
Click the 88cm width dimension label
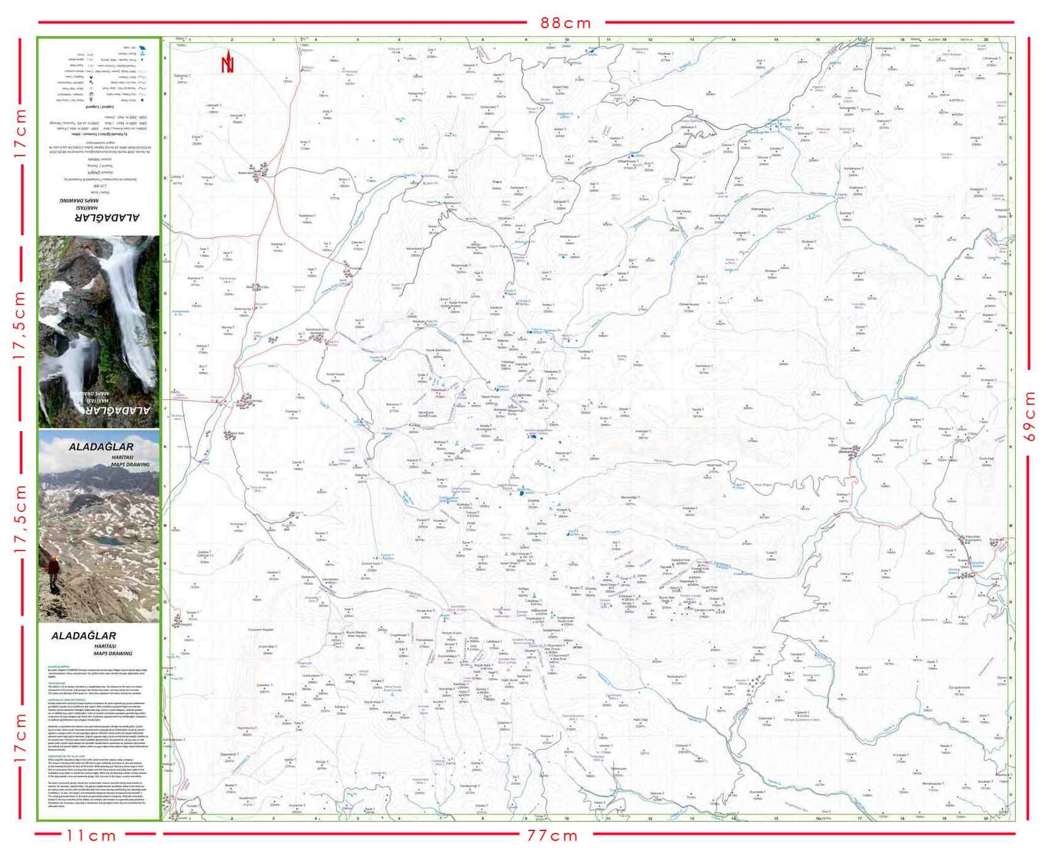point(566,23)
